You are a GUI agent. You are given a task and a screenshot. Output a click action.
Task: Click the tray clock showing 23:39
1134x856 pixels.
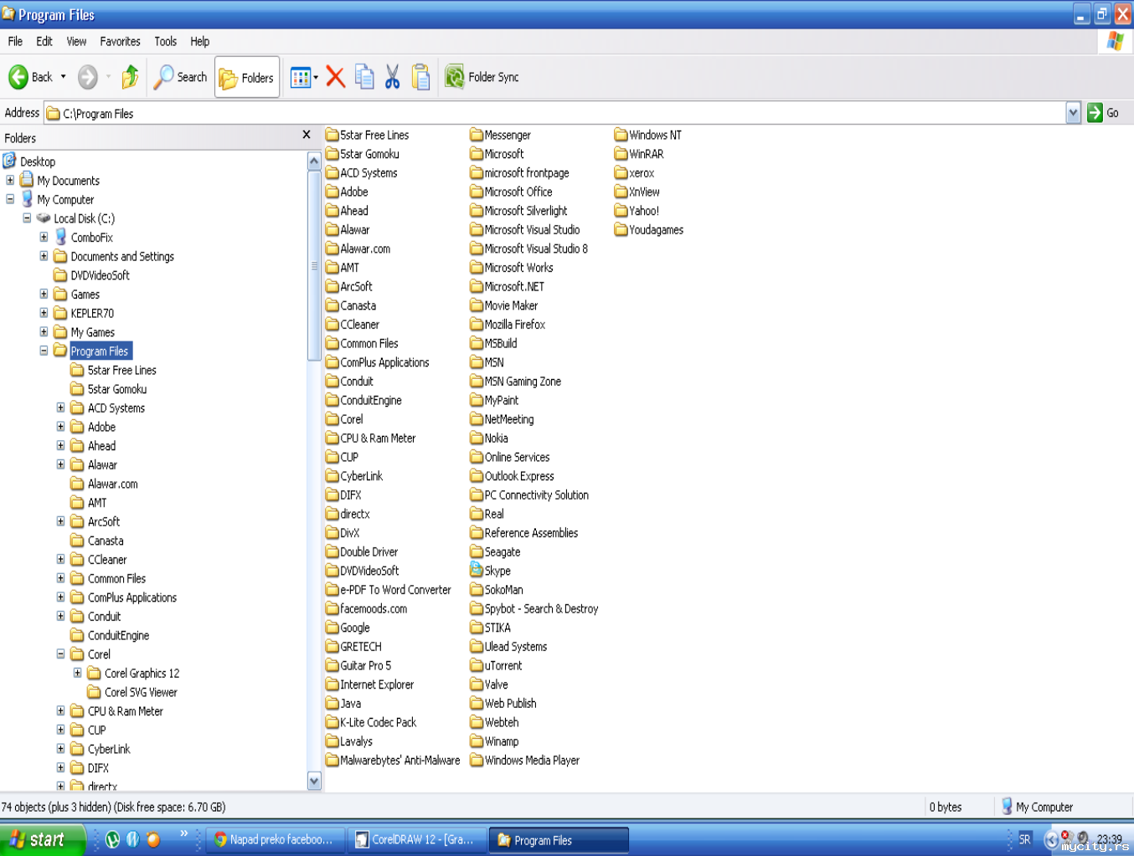click(x=1110, y=839)
